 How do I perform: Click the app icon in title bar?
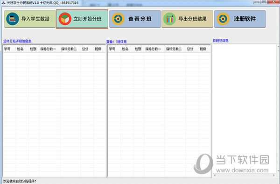click(4, 3)
